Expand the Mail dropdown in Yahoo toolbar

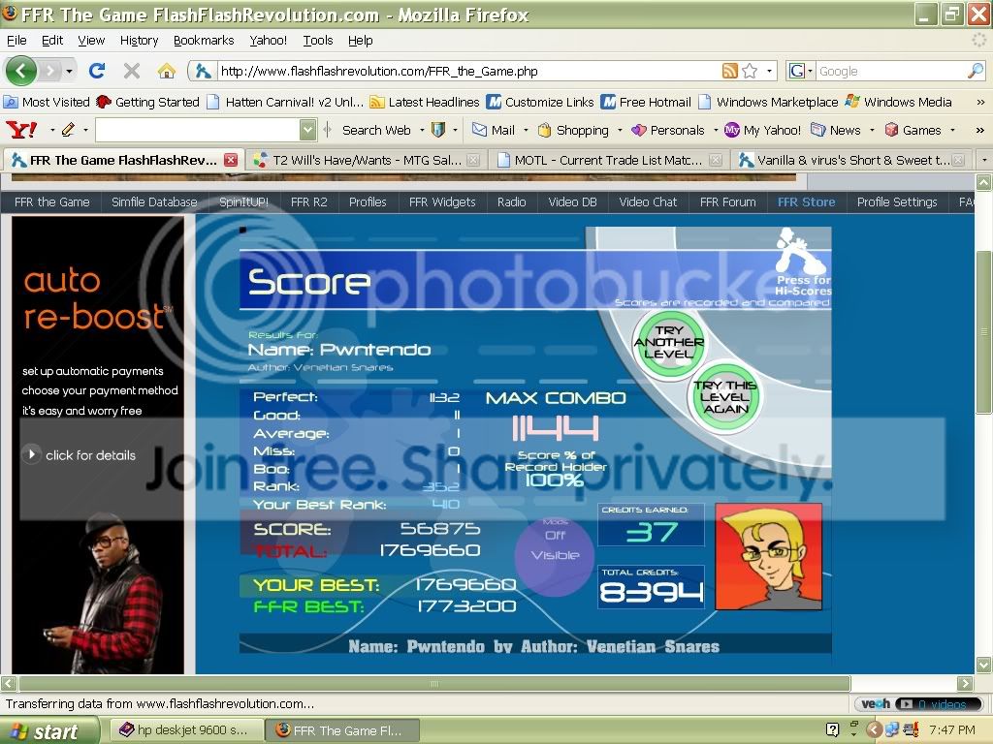pos(525,130)
